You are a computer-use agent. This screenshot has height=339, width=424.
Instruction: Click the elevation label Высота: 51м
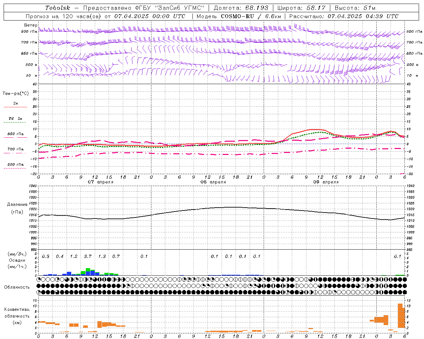[x=355, y=8]
